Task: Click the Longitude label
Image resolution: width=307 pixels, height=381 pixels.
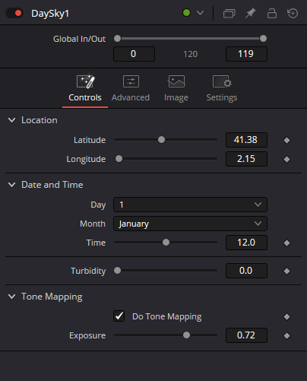Action: [86, 159]
